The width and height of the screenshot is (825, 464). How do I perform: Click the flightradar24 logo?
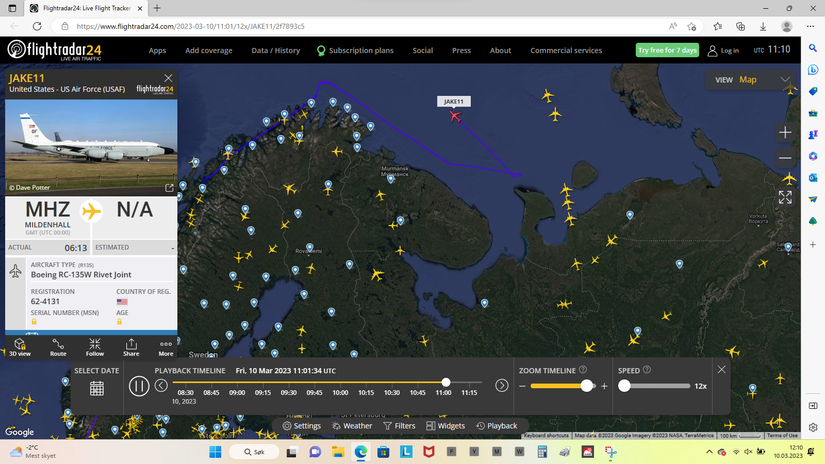point(55,50)
